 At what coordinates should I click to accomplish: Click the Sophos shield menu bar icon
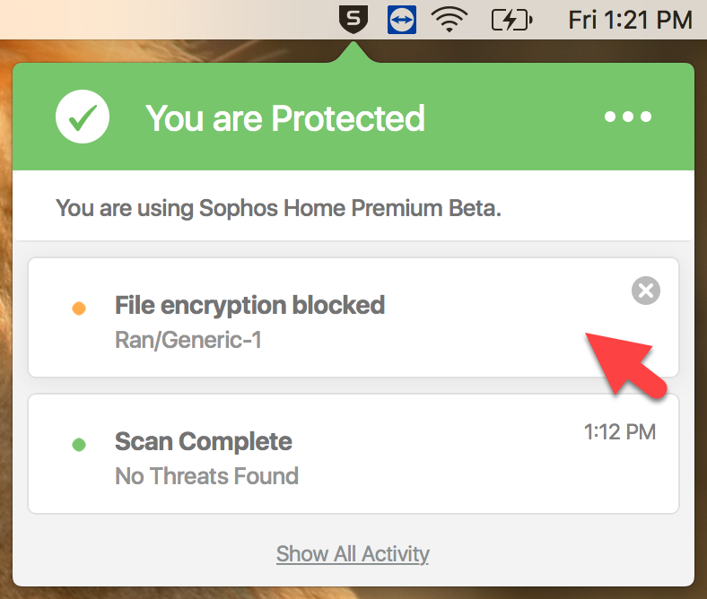pyautogui.click(x=354, y=20)
